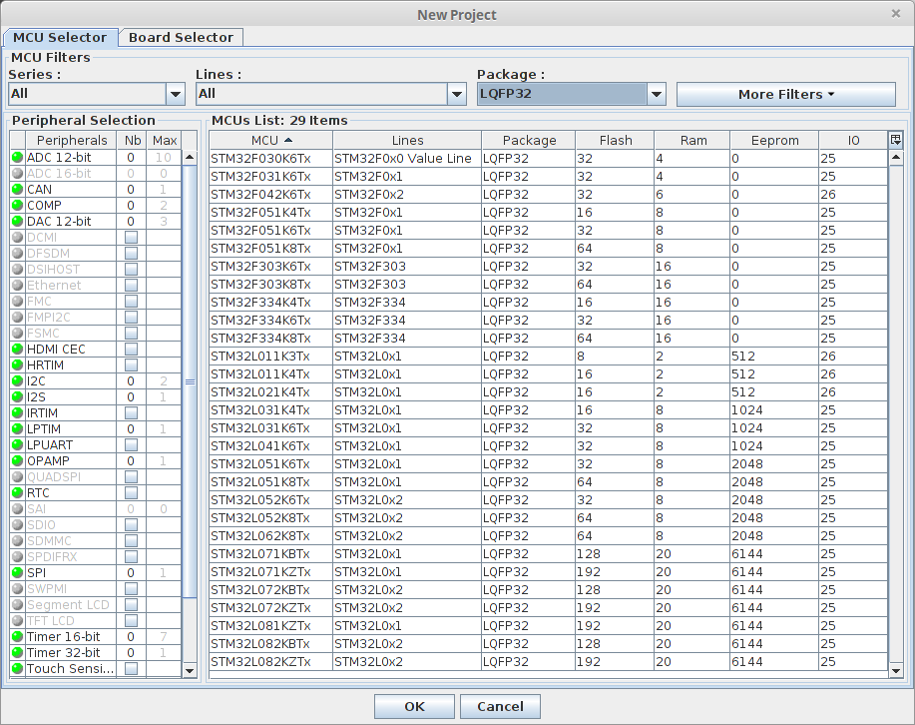
Task: Click the green status dot beside SPI
Action: click(18, 572)
